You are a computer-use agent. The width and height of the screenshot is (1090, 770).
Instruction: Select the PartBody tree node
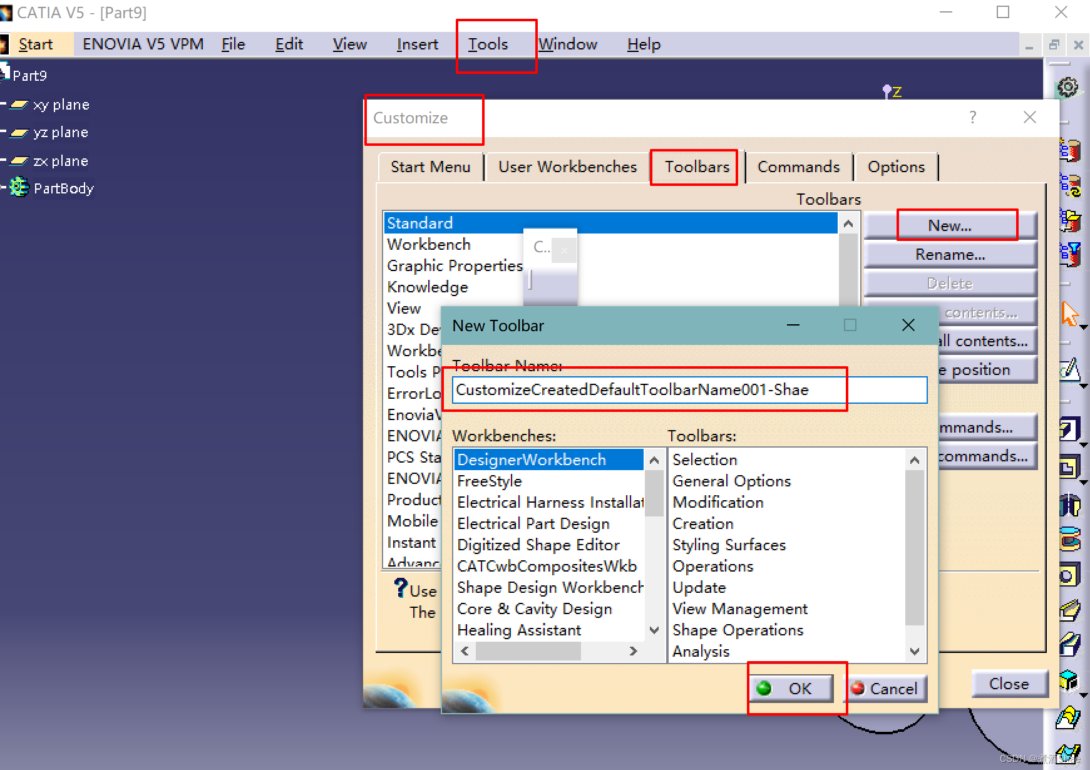[63, 188]
